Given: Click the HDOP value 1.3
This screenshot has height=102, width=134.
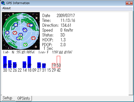Looking at the screenshot, I should pos(63,40).
